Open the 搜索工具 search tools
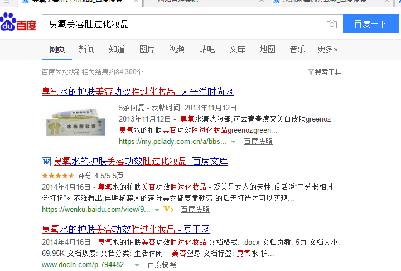The height and width of the screenshot is (271, 401). click(325, 72)
